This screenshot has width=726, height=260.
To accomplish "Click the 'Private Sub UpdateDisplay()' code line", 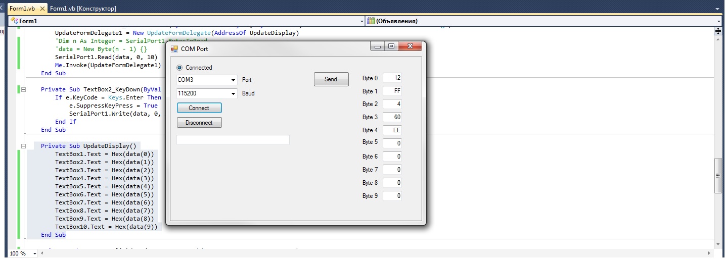I will (88, 146).
